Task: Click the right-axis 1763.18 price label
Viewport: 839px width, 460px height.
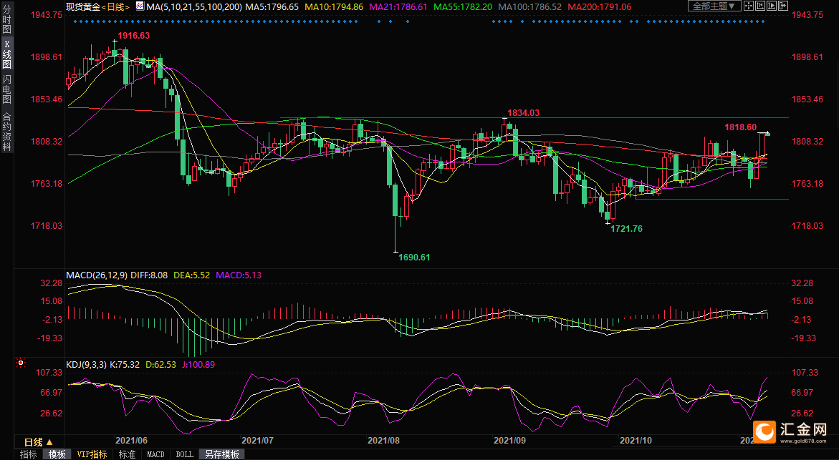Action: point(807,184)
